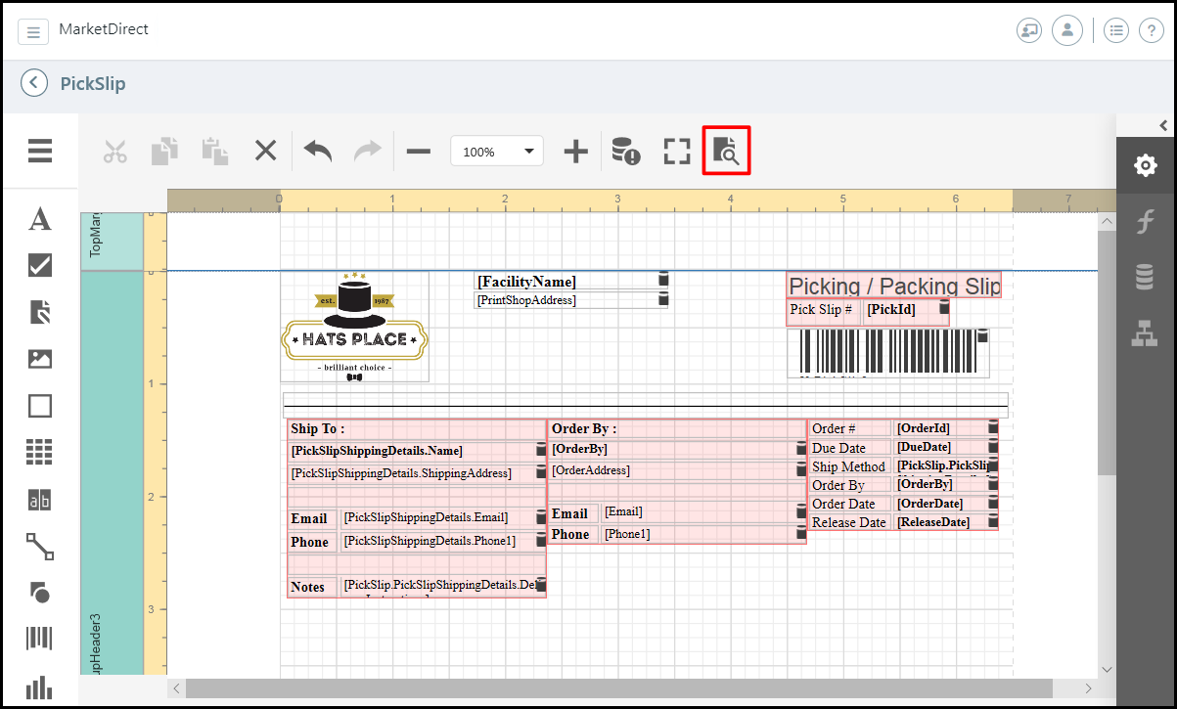Zoom out with the minus button
Viewport: 1177px width, 709px height.
[419, 151]
